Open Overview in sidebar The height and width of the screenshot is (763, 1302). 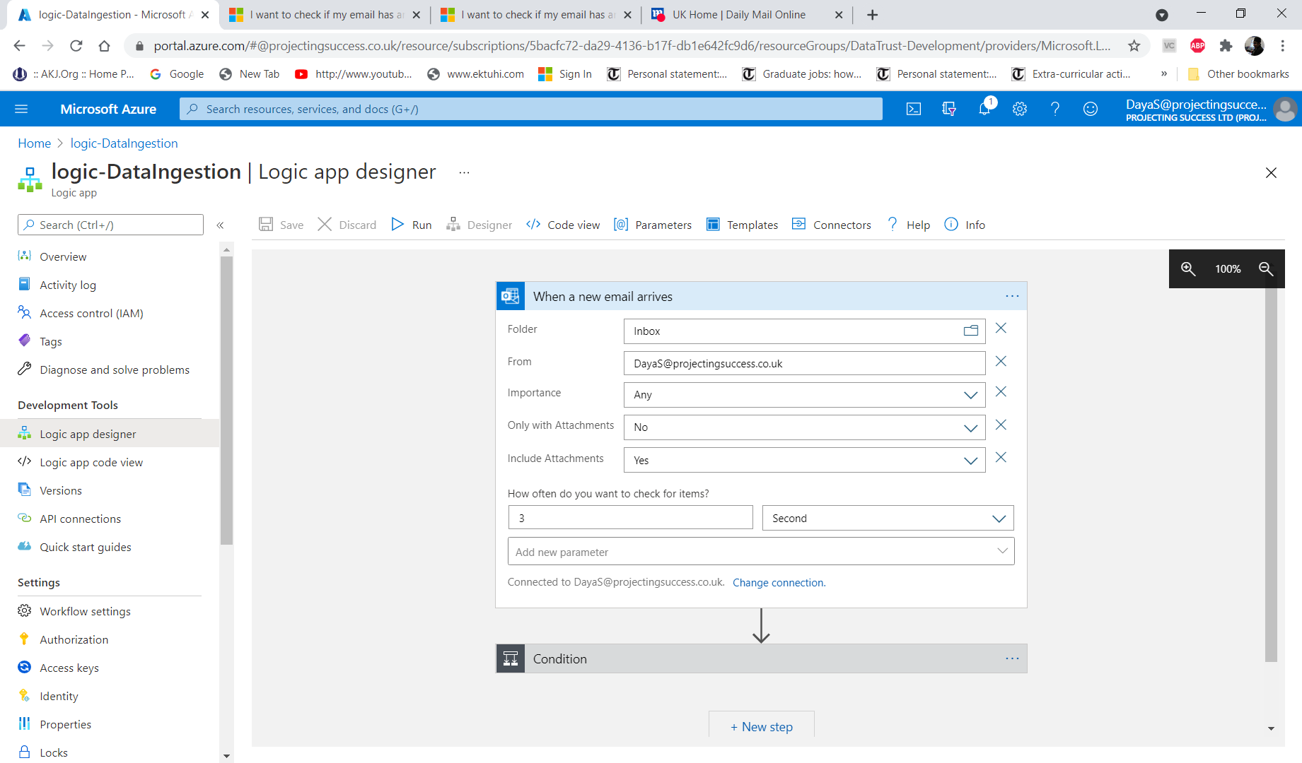[x=63, y=256]
